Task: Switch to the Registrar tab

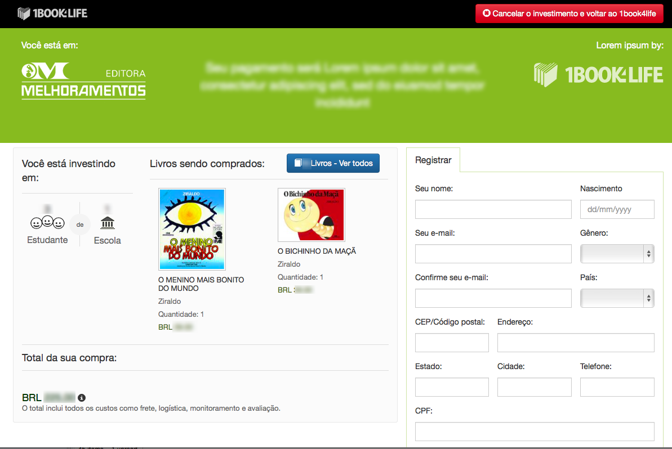Action: point(433,160)
